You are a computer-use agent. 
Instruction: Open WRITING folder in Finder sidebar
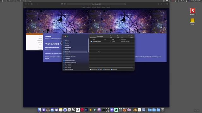tap(67, 54)
